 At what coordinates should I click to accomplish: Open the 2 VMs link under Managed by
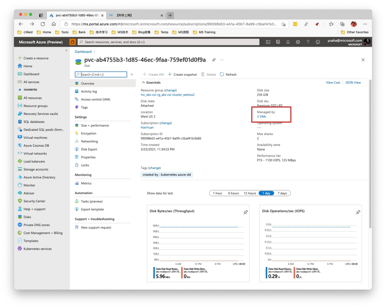(261, 116)
